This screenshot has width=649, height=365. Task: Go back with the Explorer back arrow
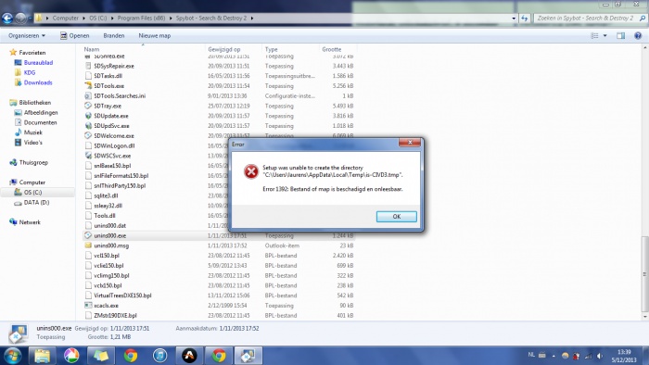click(7, 19)
